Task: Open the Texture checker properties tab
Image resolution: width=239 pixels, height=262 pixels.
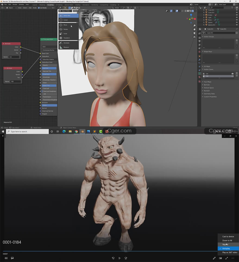Action: pos(199,81)
